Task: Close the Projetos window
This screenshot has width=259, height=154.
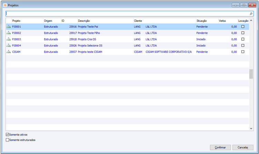Action: pyautogui.click(x=252, y=5)
